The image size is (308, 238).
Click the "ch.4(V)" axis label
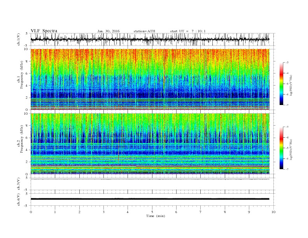[x=19, y=199]
